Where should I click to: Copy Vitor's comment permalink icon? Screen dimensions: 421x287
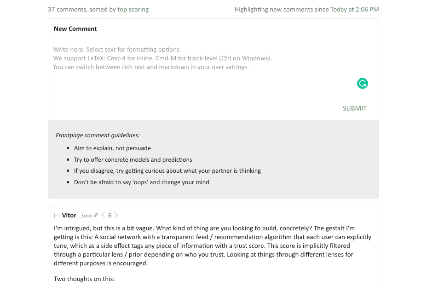pos(96,215)
